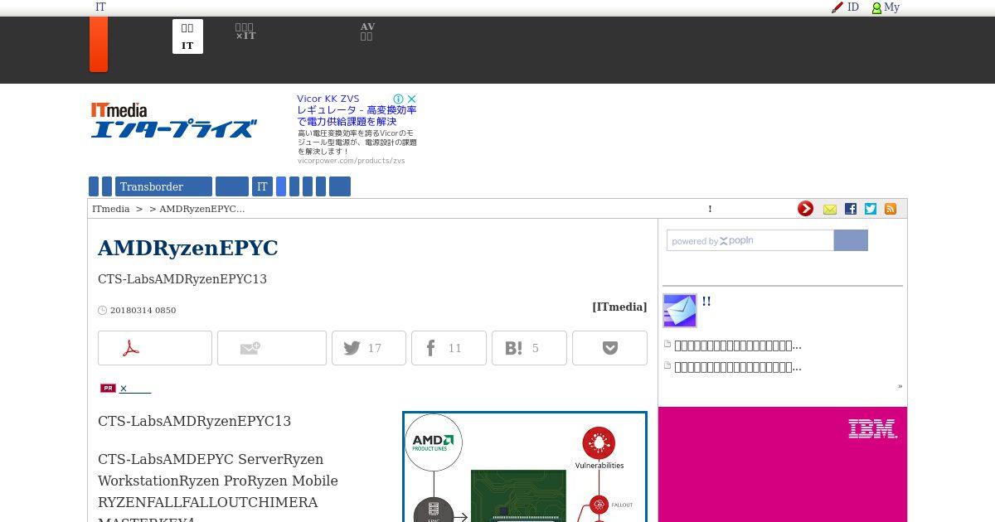
Task: Open the IT navigation menu item in blue bar
Action: 262,186
